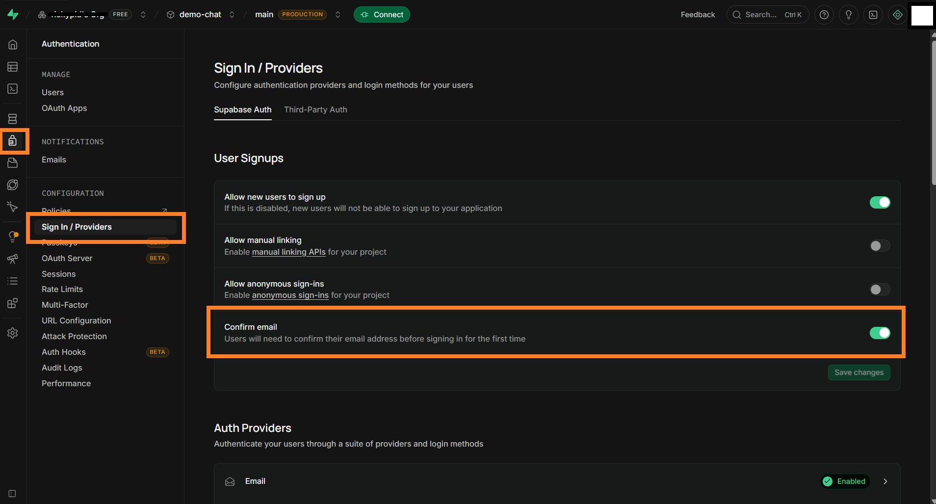936x504 pixels.
Task: Open the Table Editor icon
Action: coord(13,67)
